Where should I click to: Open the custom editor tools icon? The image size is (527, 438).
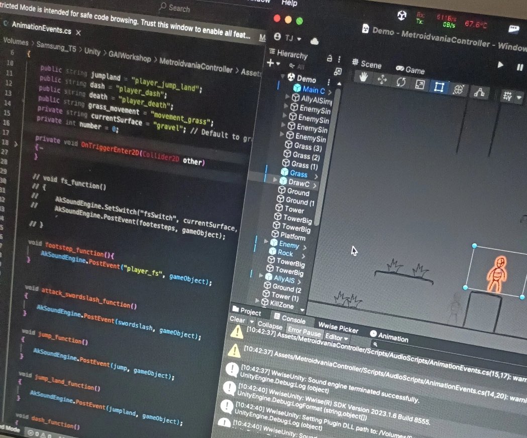tap(479, 92)
